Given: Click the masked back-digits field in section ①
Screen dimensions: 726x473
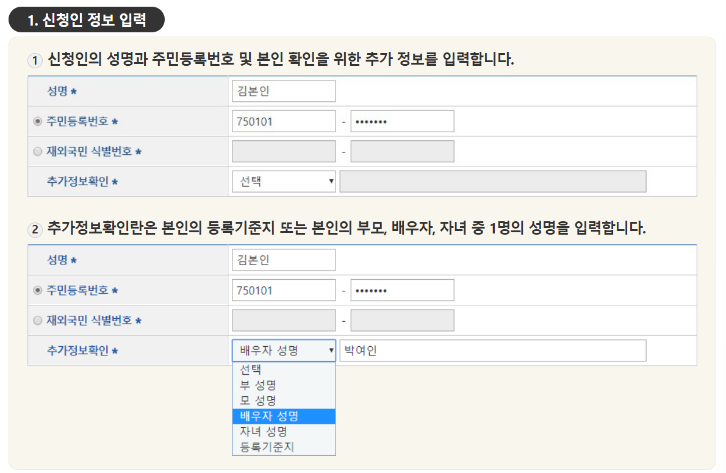Looking at the screenshot, I should (402, 121).
